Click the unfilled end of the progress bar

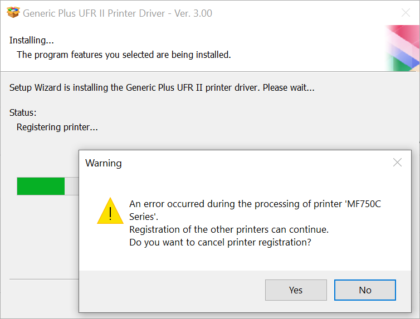[71, 186]
